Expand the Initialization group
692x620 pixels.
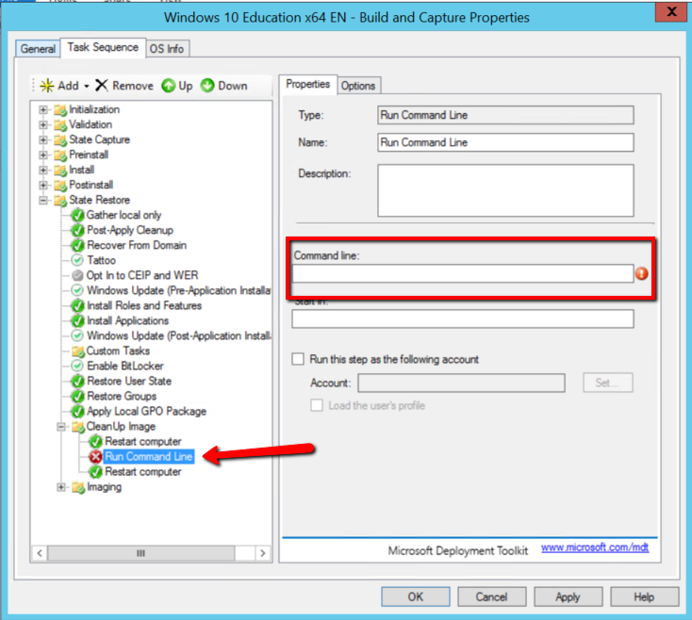[x=43, y=110]
